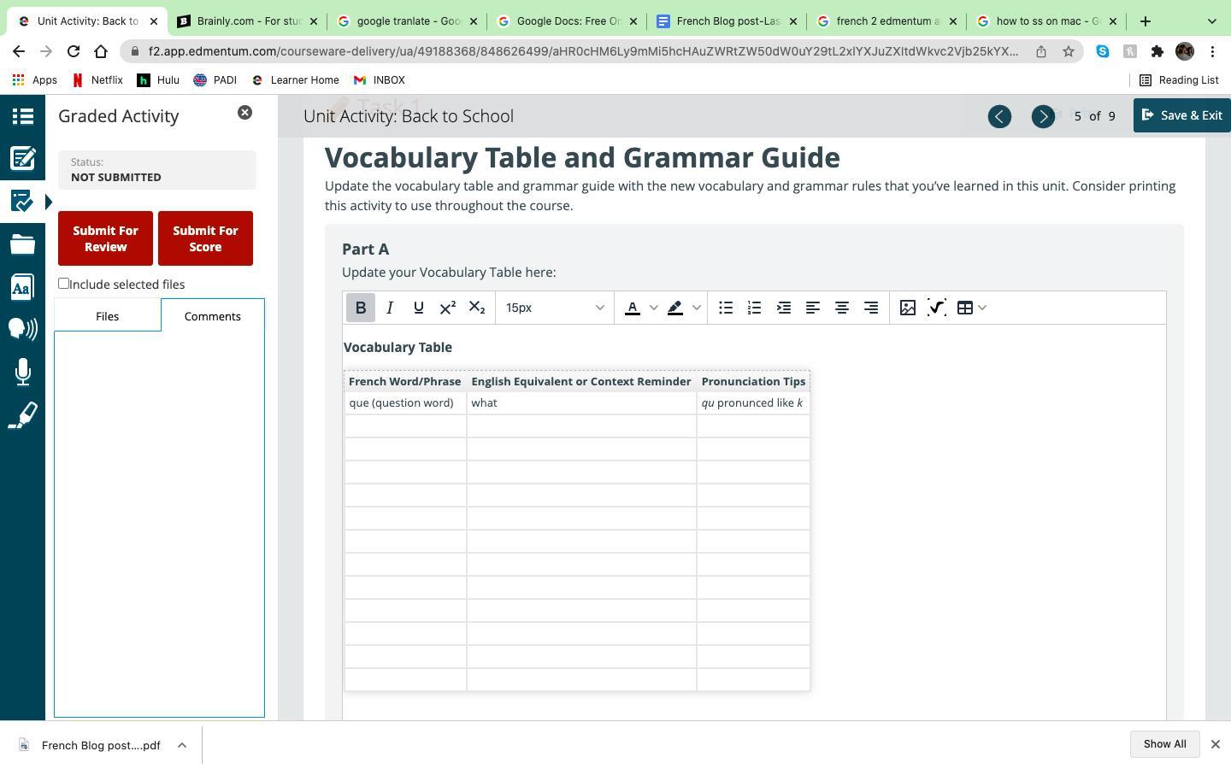Open the math equation editor
This screenshot has height=769, width=1231.
pyautogui.click(x=937, y=308)
